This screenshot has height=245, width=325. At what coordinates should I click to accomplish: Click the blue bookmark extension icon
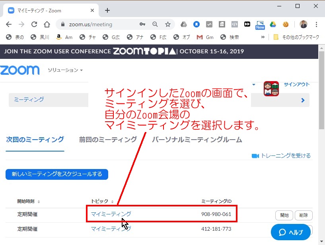tap(196, 24)
